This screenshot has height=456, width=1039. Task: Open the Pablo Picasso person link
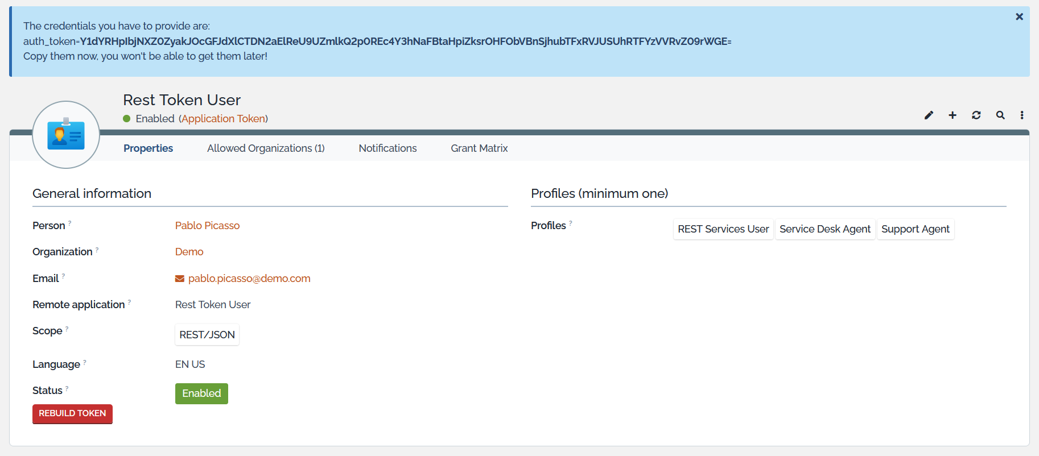coord(207,226)
